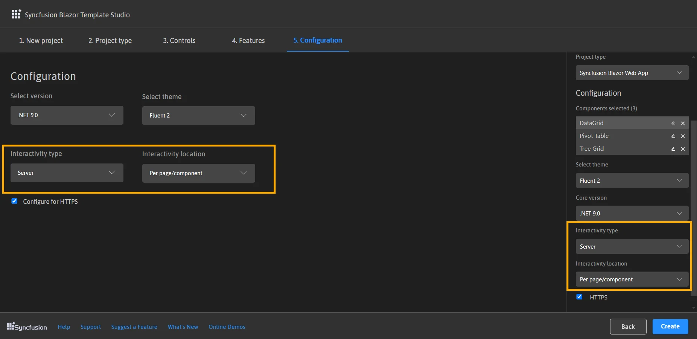Remove Pivot Table from selected components
Screen dimensions: 697x339
coord(683,136)
